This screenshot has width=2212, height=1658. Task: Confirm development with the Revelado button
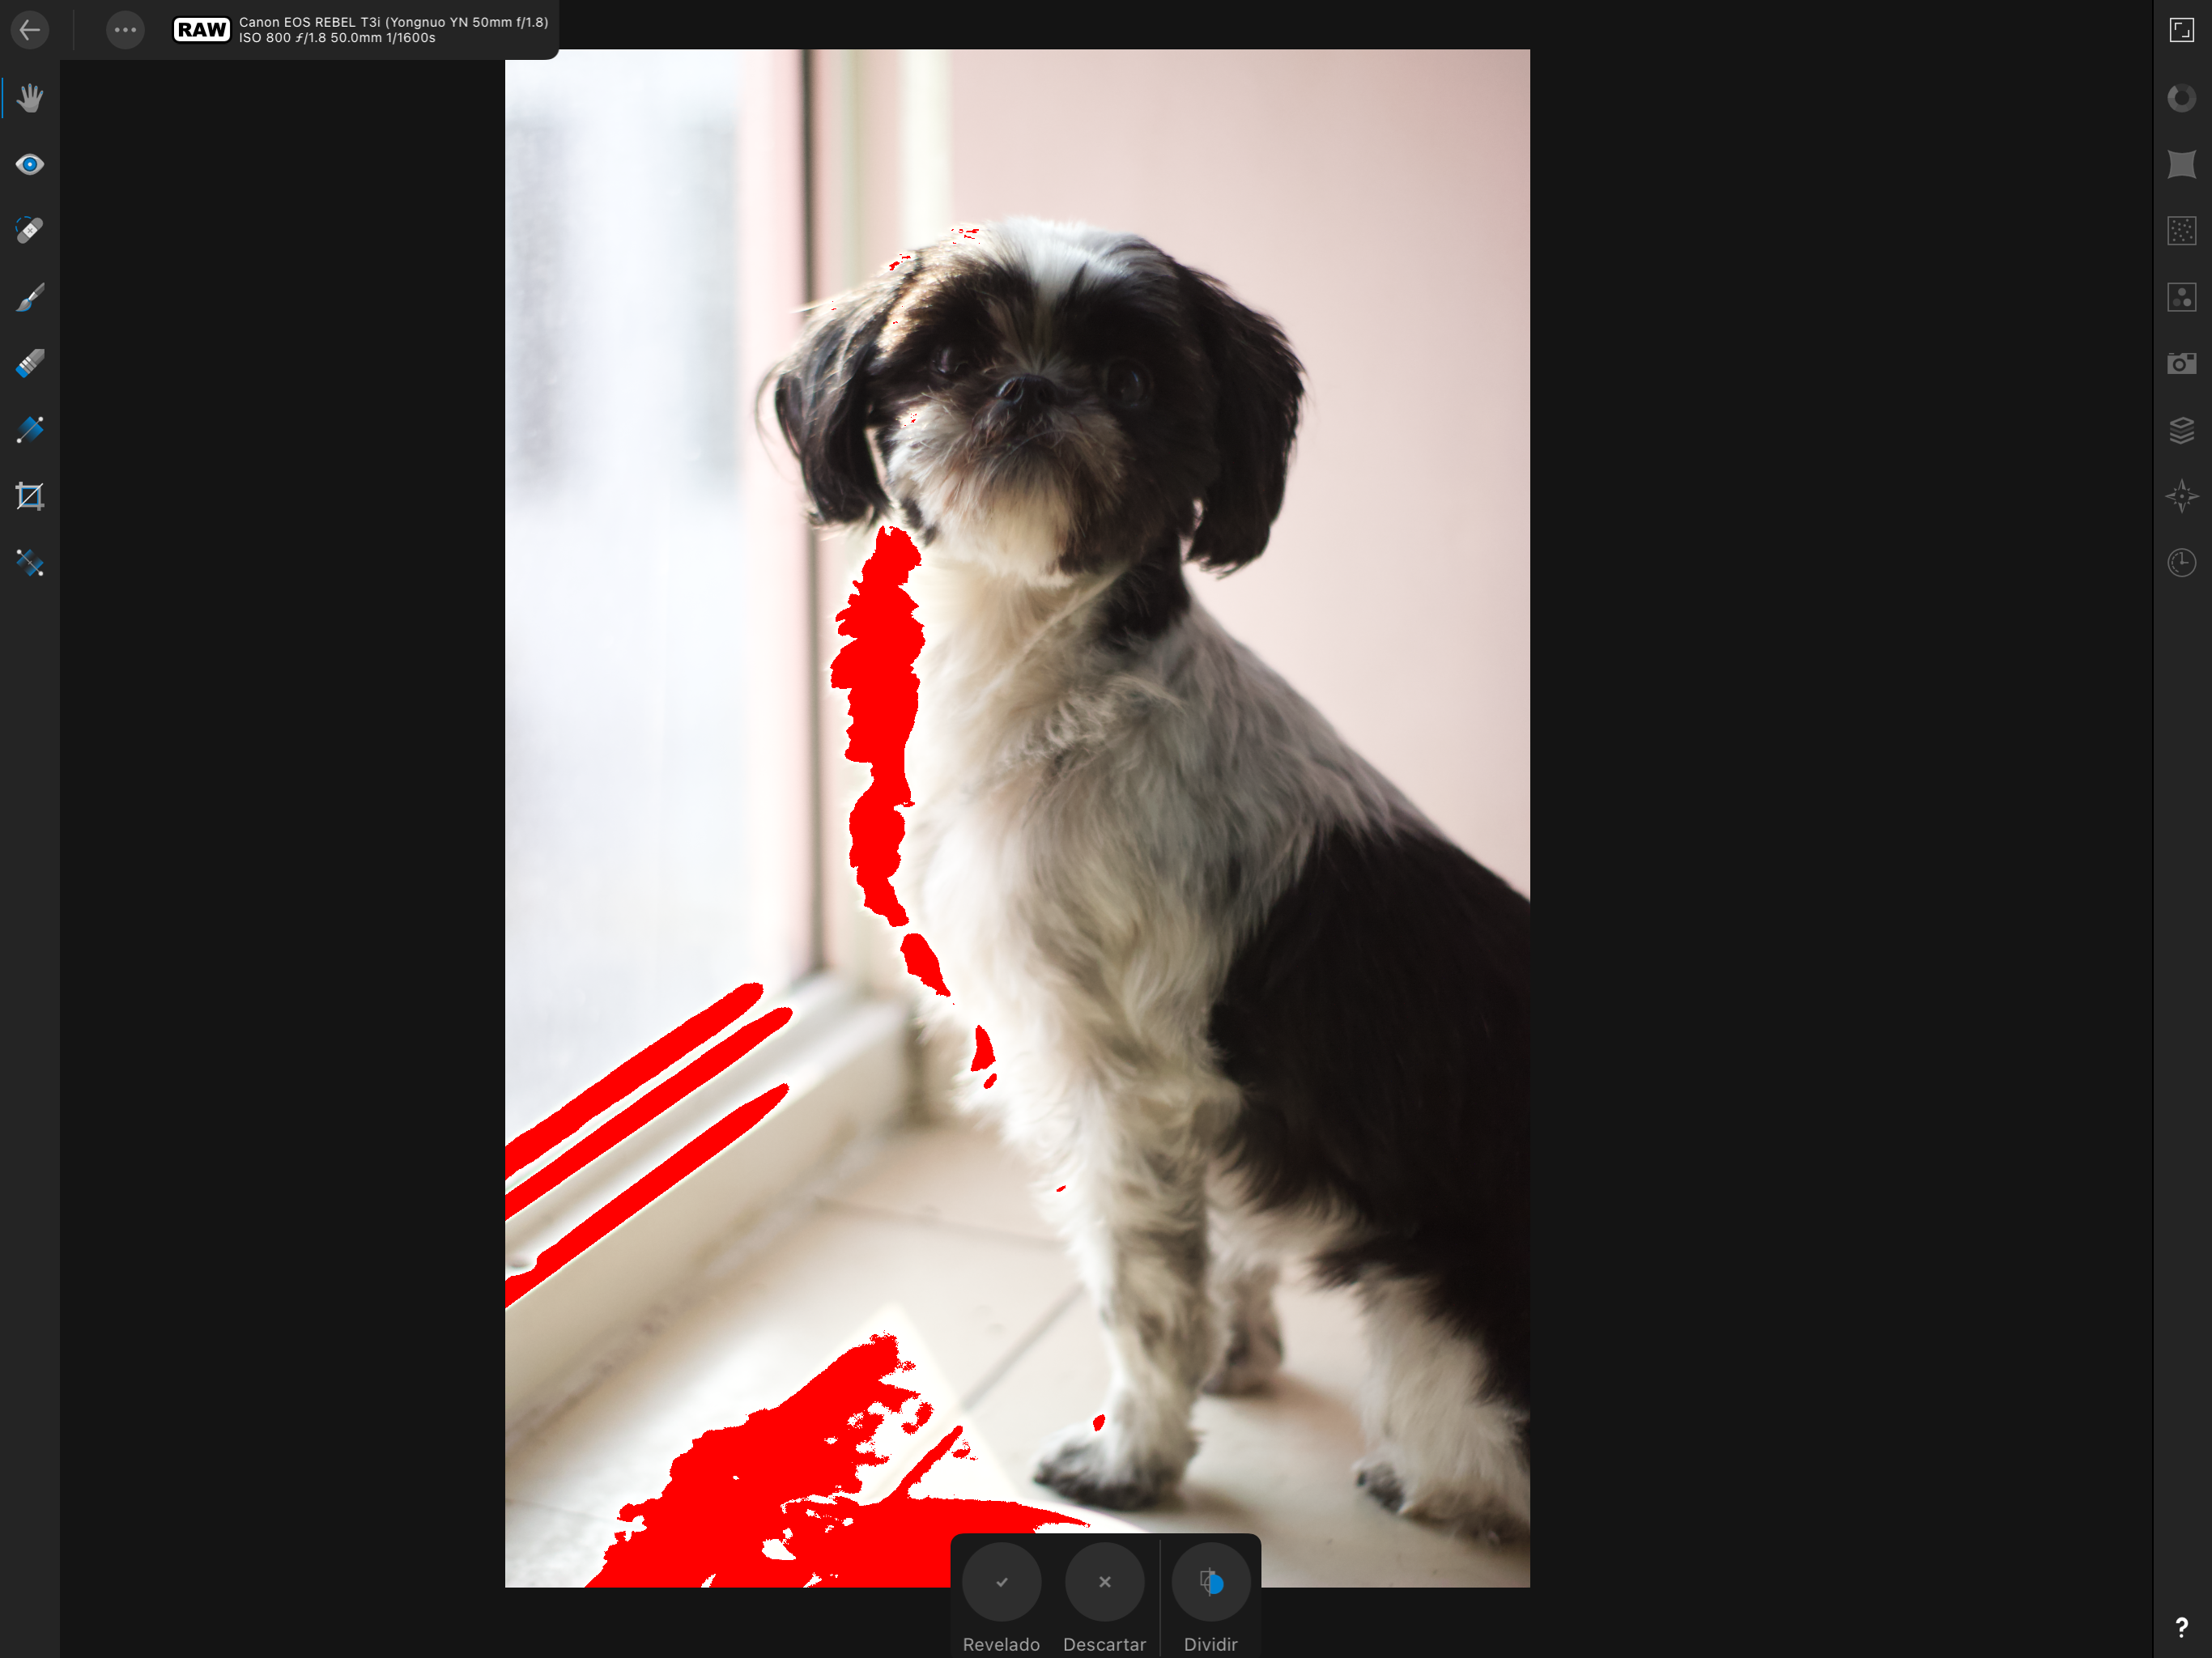(x=1001, y=1598)
